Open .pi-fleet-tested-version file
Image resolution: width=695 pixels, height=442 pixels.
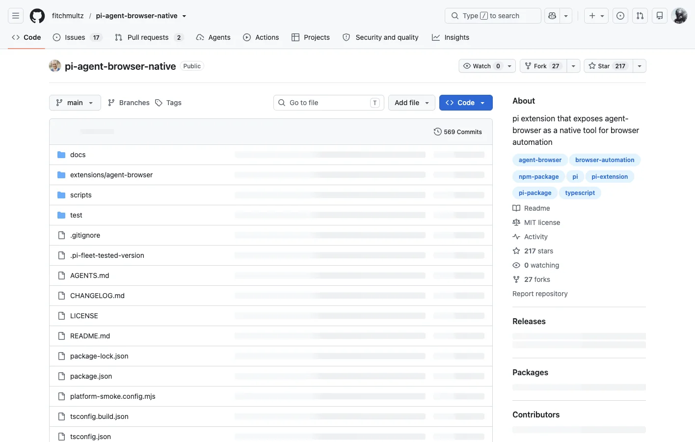tap(107, 255)
